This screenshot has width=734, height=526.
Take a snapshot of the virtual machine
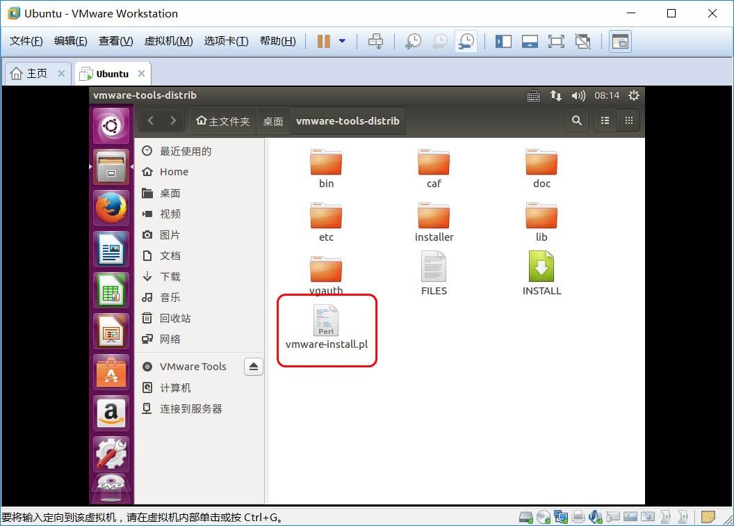[413, 41]
